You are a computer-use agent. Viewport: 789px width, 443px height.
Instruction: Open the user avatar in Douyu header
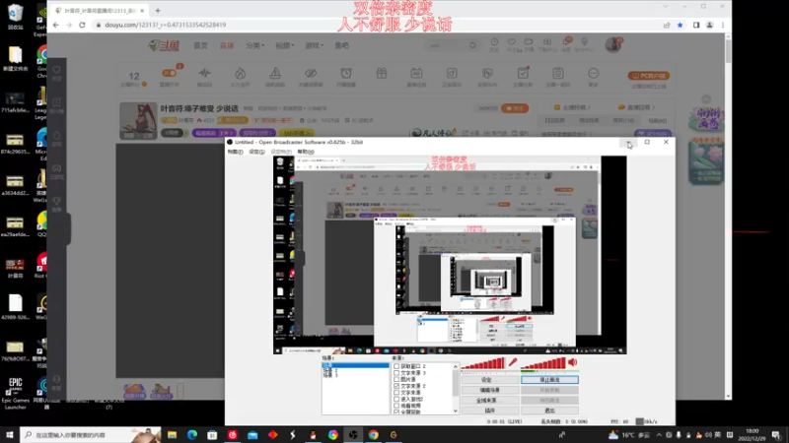point(613,44)
